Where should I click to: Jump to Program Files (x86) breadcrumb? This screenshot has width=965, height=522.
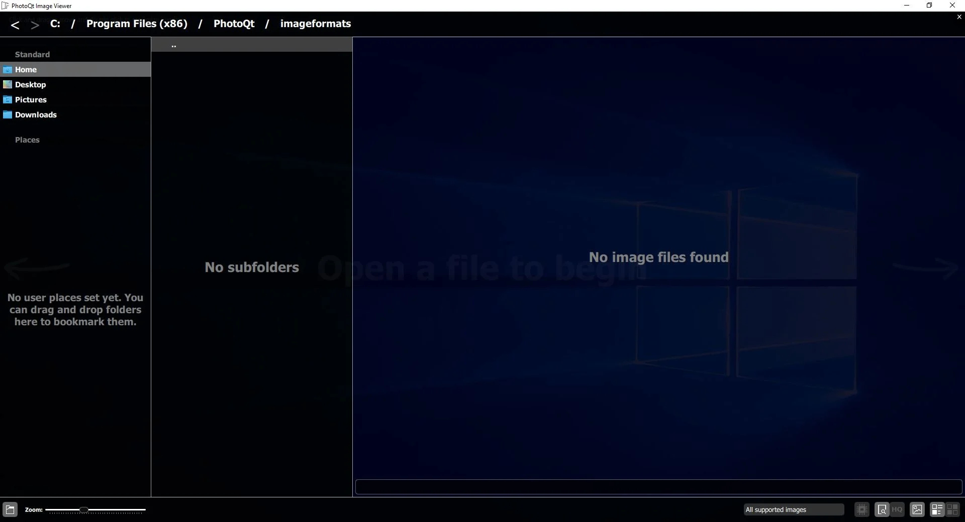point(137,24)
